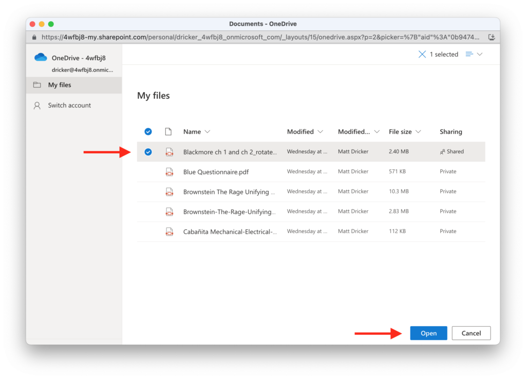Screen dimensions: 526x379
Task: Click the OneDrive cloud icon in the sidebar
Action: click(40, 58)
